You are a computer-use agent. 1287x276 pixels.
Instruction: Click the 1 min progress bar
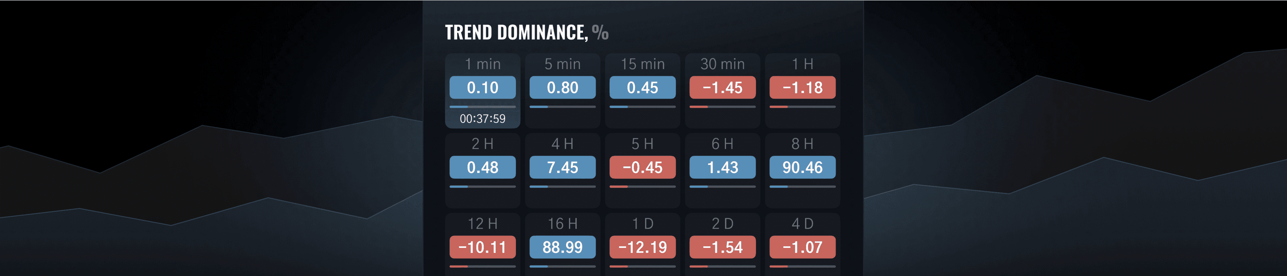click(x=483, y=106)
